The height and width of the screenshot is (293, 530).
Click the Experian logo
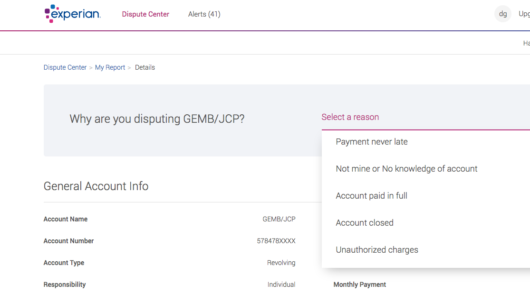click(x=72, y=14)
